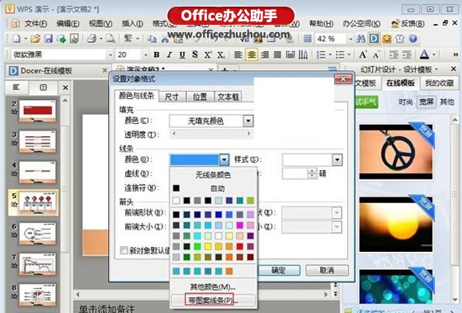The width and height of the screenshot is (462, 313).
Task: Click the Numbered list icon
Action: (x=321, y=55)
